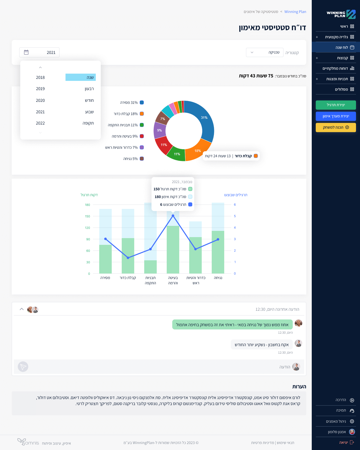Click the דוחות מחלקתיים bar chart icon
Viewport: 360px width, 450px height.
click(352, 68)
